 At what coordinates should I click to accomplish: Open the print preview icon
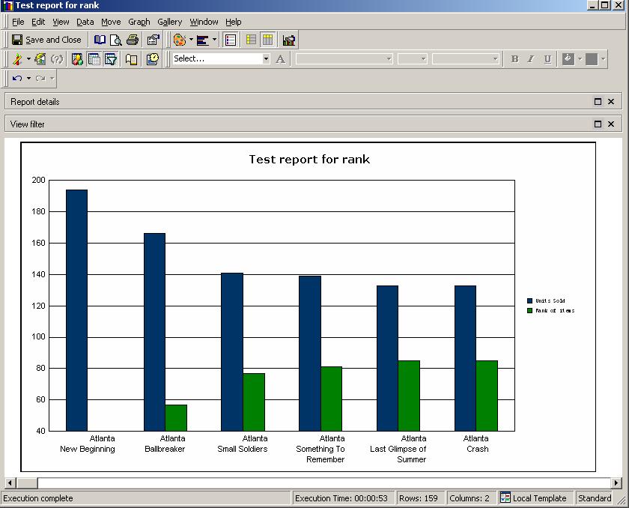pyautogui.click(x=118, y=40)
